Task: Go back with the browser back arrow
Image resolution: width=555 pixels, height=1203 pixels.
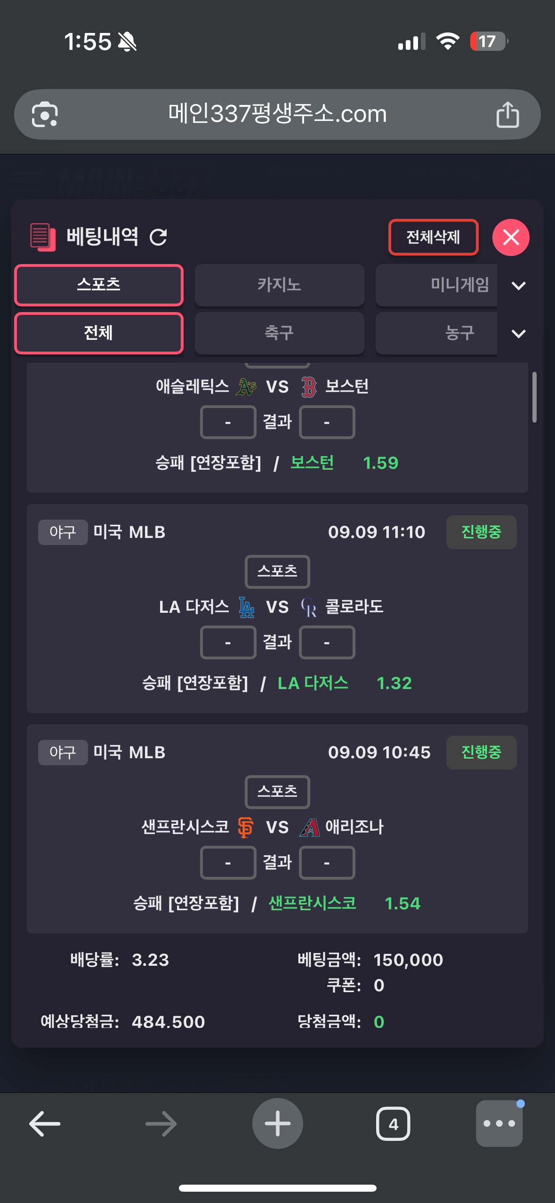Action: pos(45,1123)
